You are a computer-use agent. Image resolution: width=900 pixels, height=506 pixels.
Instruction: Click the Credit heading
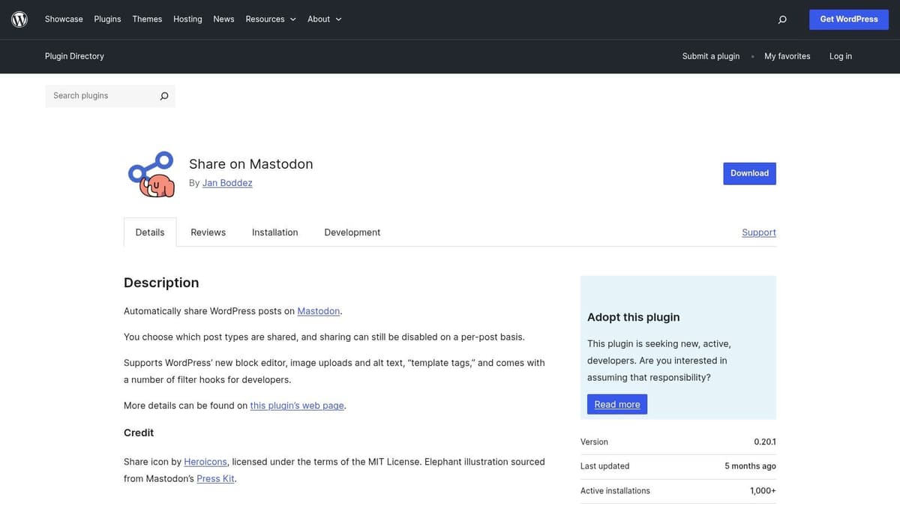(x=139, y=433)
